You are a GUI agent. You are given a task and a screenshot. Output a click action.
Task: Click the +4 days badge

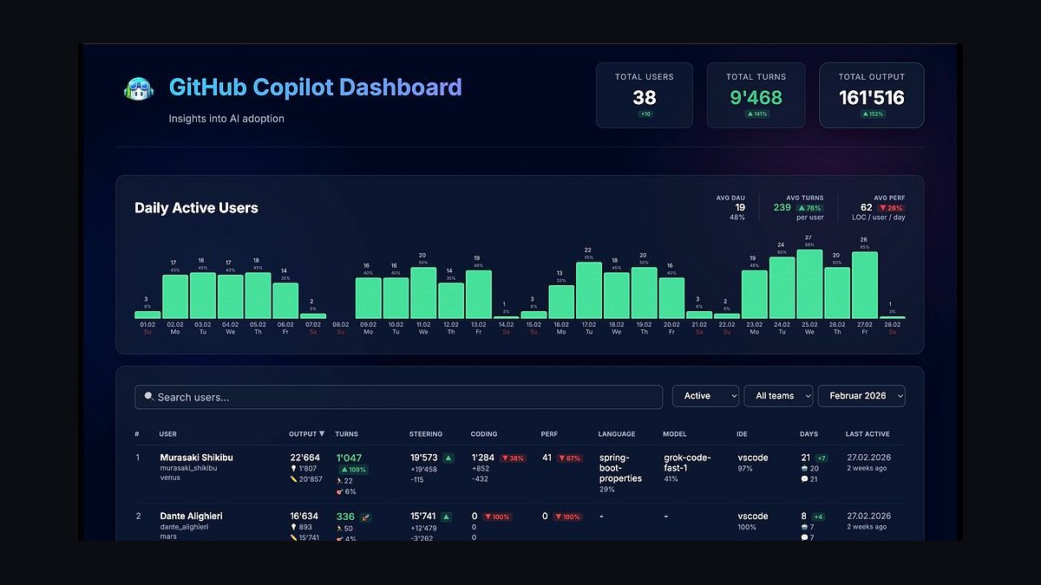click(x=818, y=517)
